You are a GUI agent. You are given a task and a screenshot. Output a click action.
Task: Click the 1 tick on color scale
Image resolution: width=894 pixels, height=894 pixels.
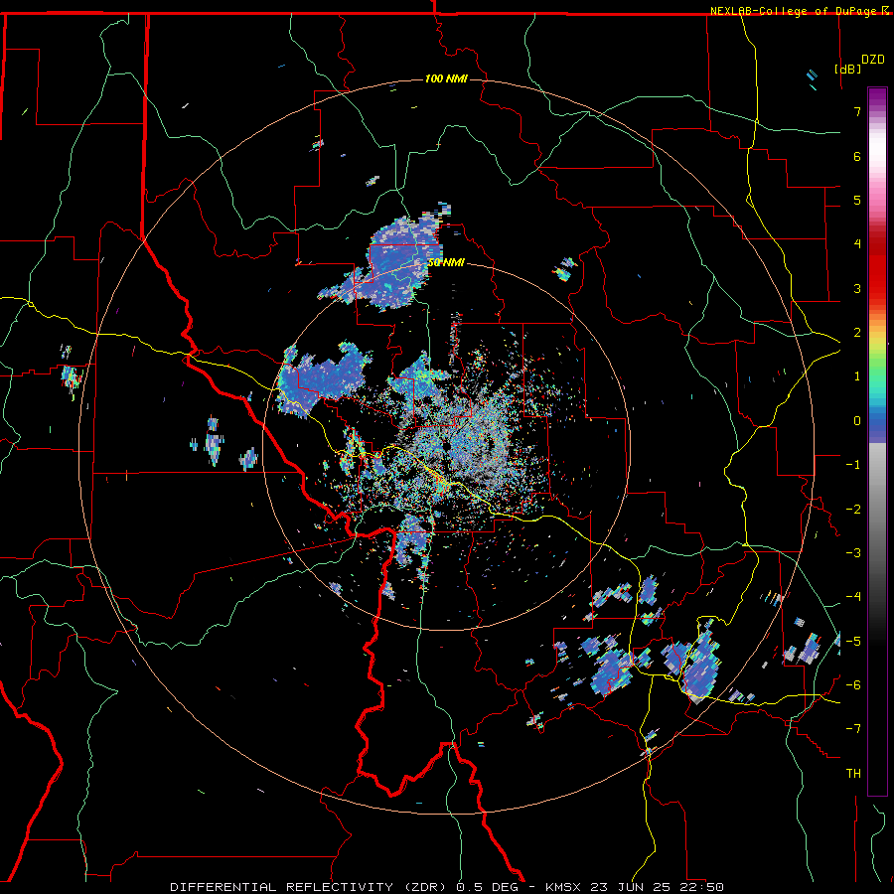click(857, 376)
